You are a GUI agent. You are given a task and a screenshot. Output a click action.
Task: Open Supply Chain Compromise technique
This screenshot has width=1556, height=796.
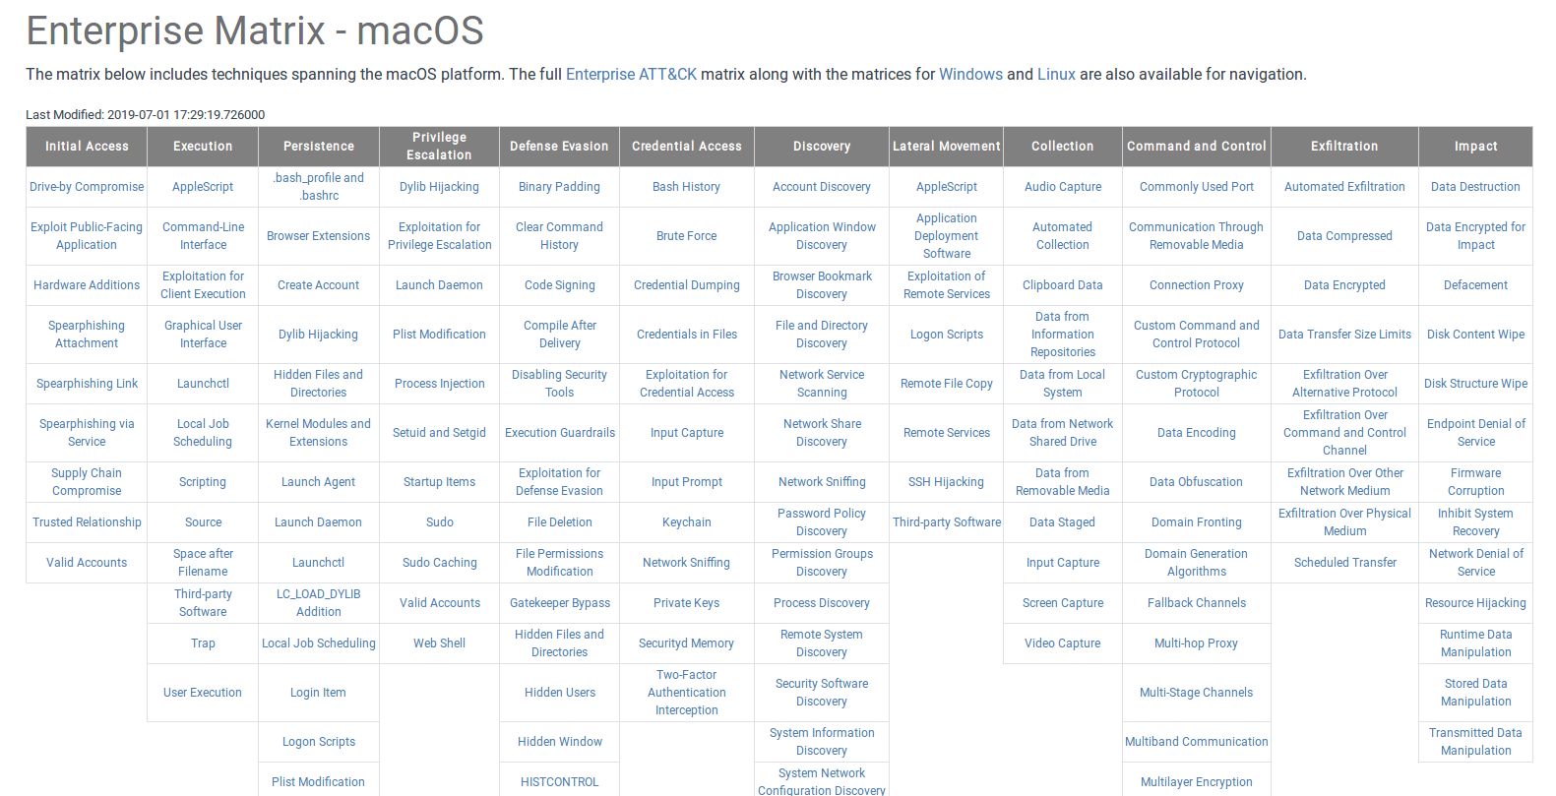coord(87,481)
